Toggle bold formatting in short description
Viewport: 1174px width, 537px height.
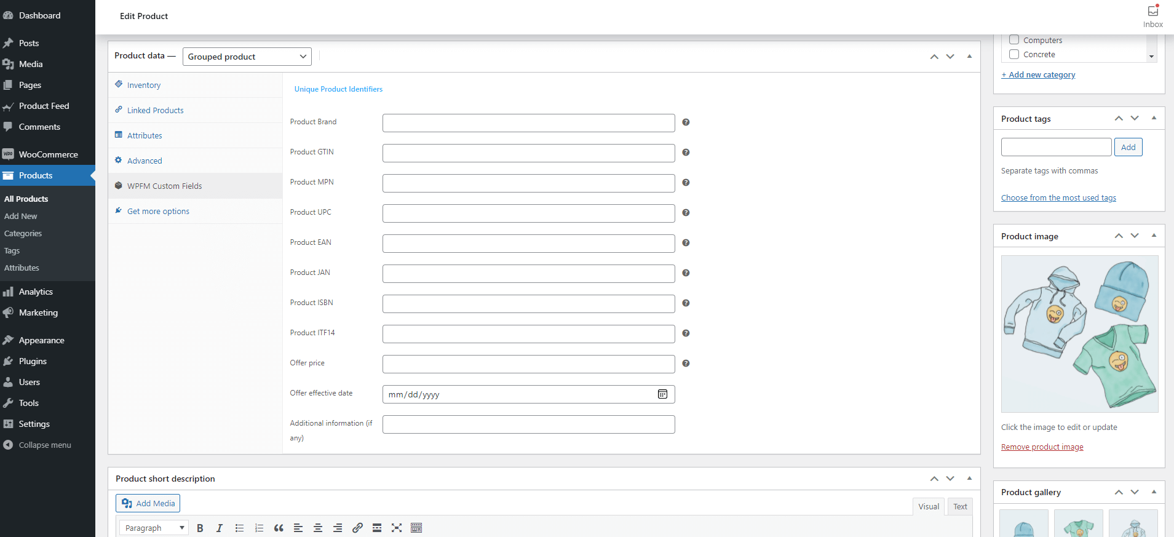coord(200,528)
